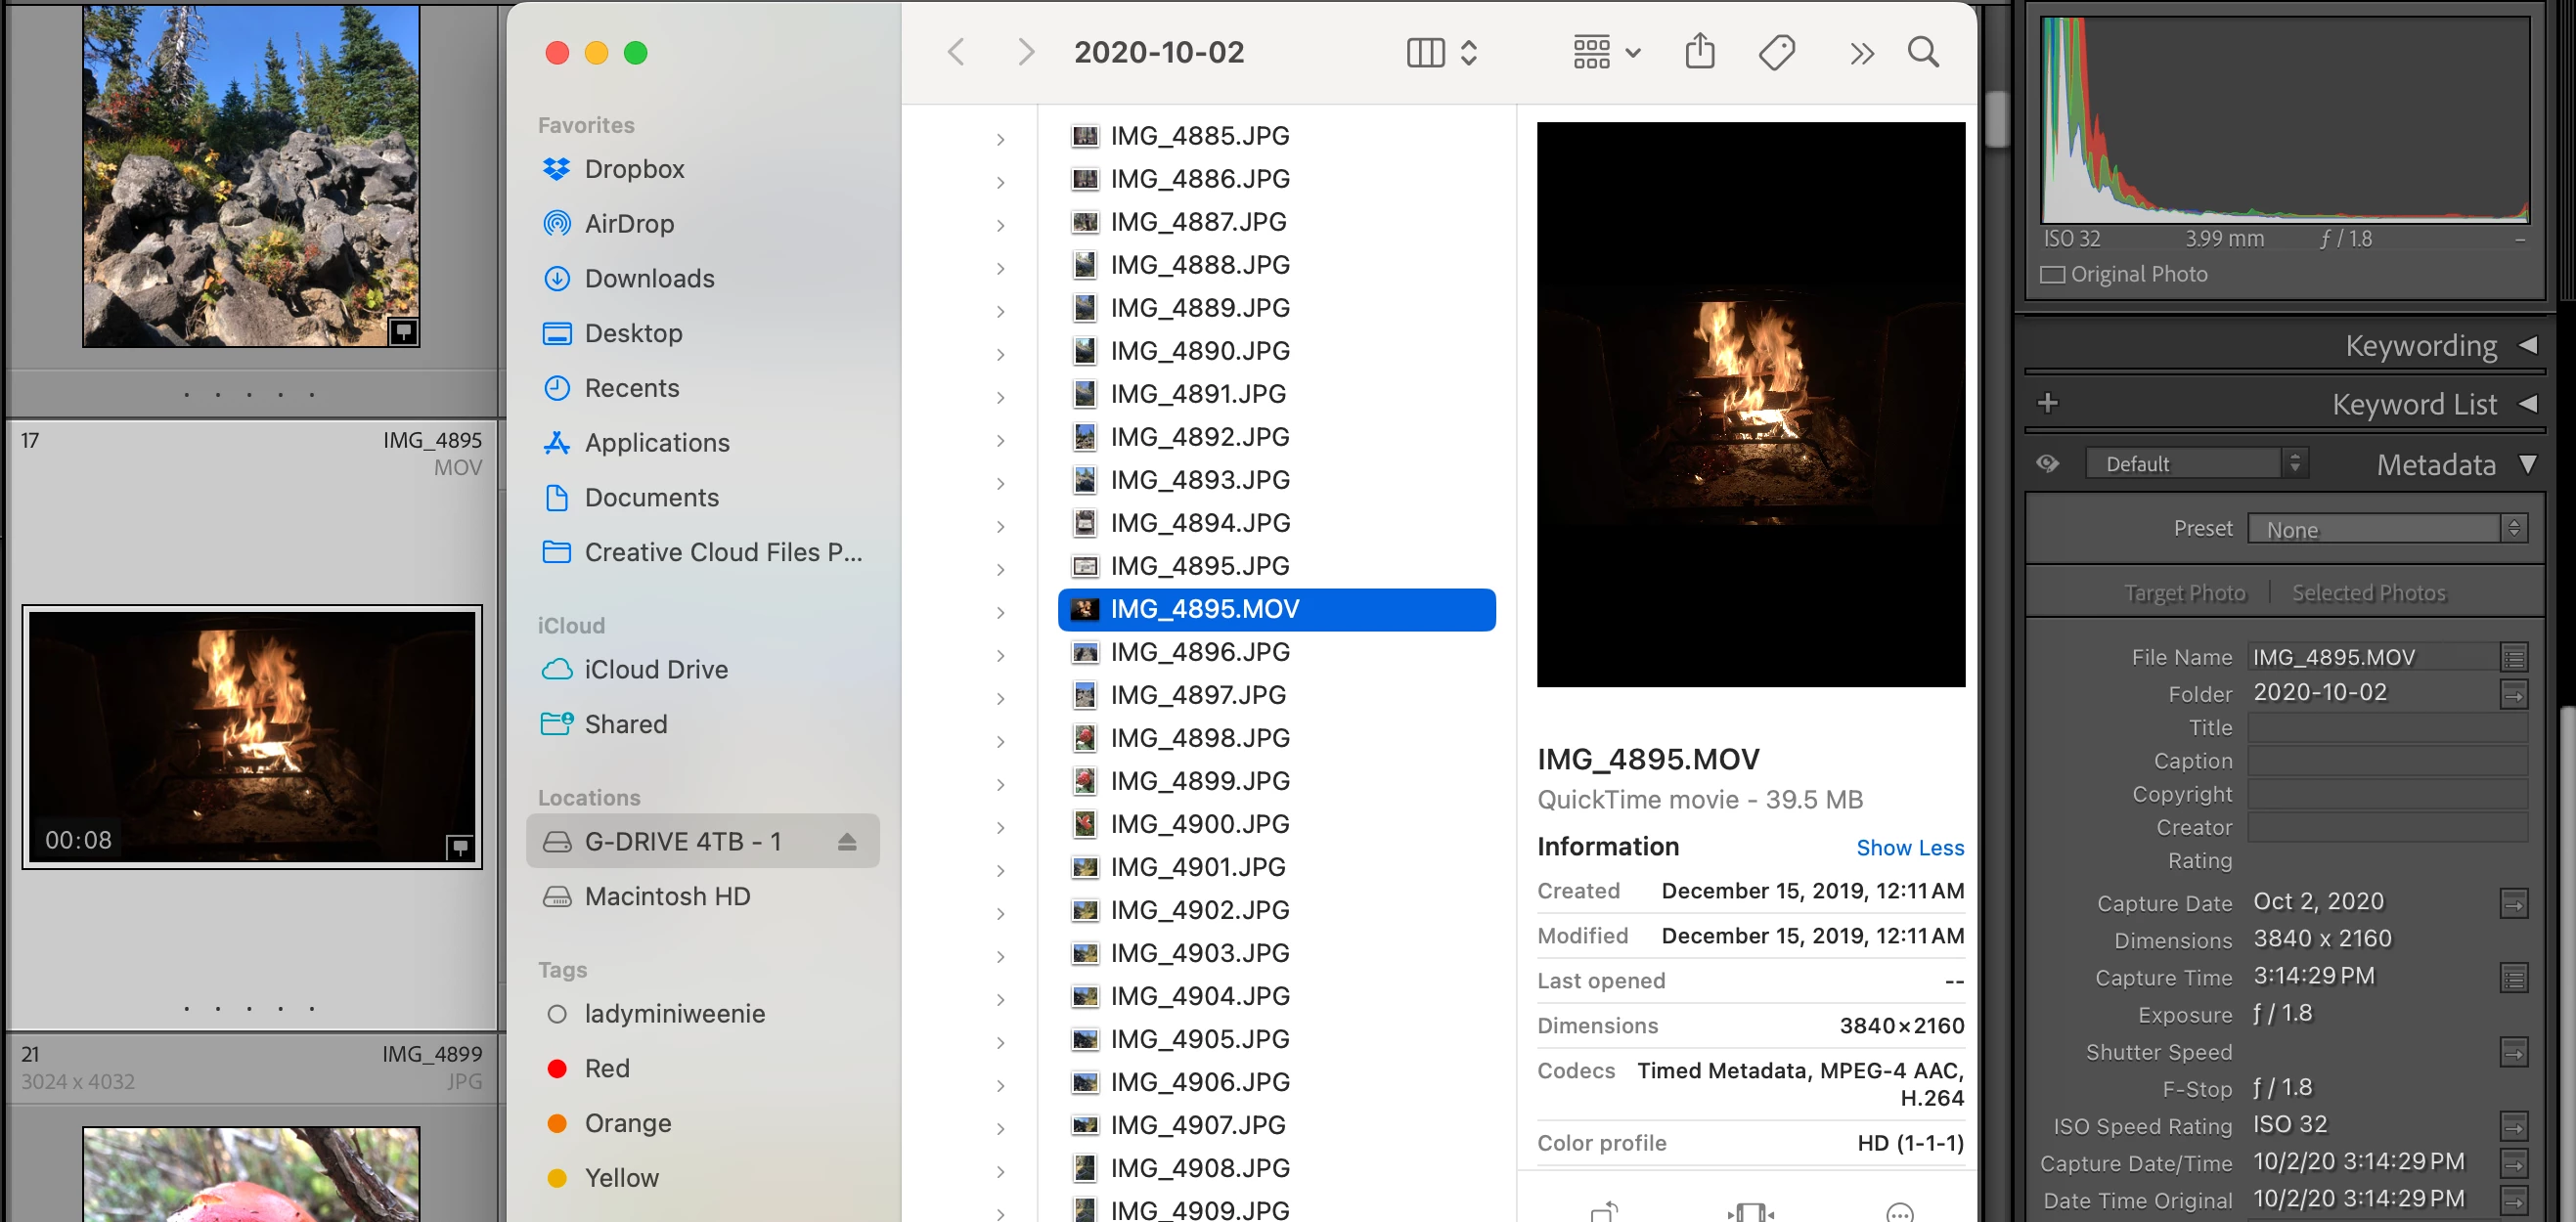Screen dimensions: 2576x1222
Task: Click the Title metadata input field
Action: click(2386, 728)
